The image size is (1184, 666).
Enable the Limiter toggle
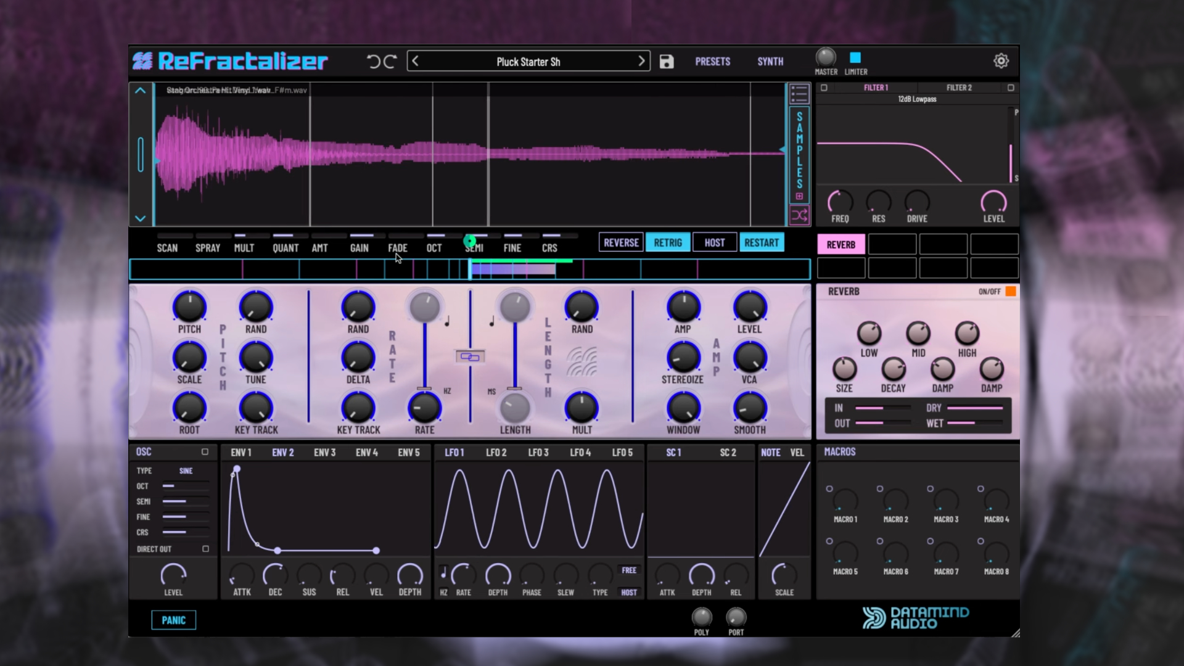coord(855,57)
